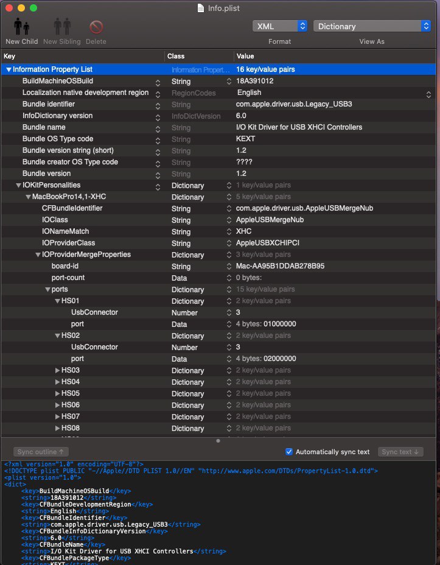Viewport: 440px width, 565px height.
Task: Collapse the IOKitPersonalities dictionary
Action: [x=18, y=185]
